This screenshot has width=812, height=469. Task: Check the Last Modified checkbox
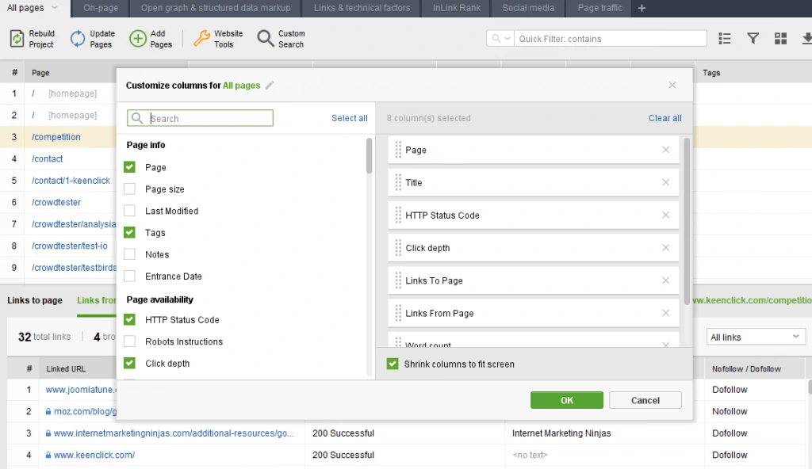tap(129, 211)
